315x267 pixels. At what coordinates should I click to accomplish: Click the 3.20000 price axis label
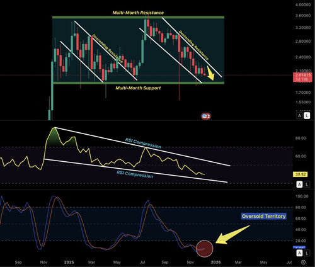(303, 28)
